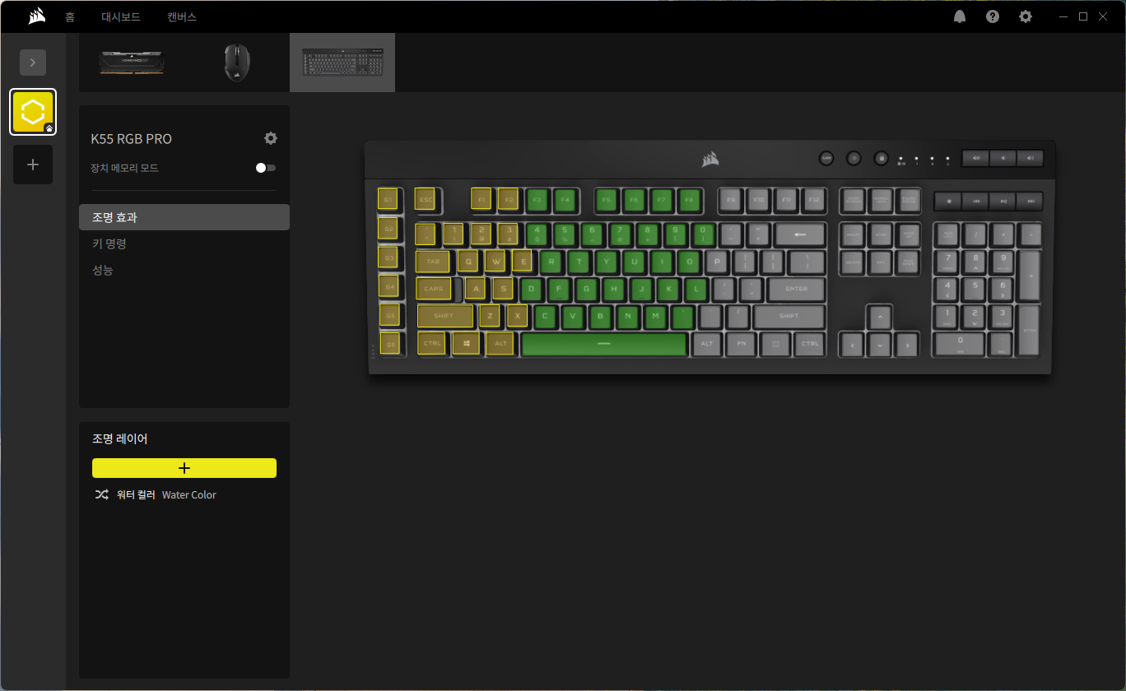
Task: Click the context menu key on keyboard
Action: coord(775,344)
